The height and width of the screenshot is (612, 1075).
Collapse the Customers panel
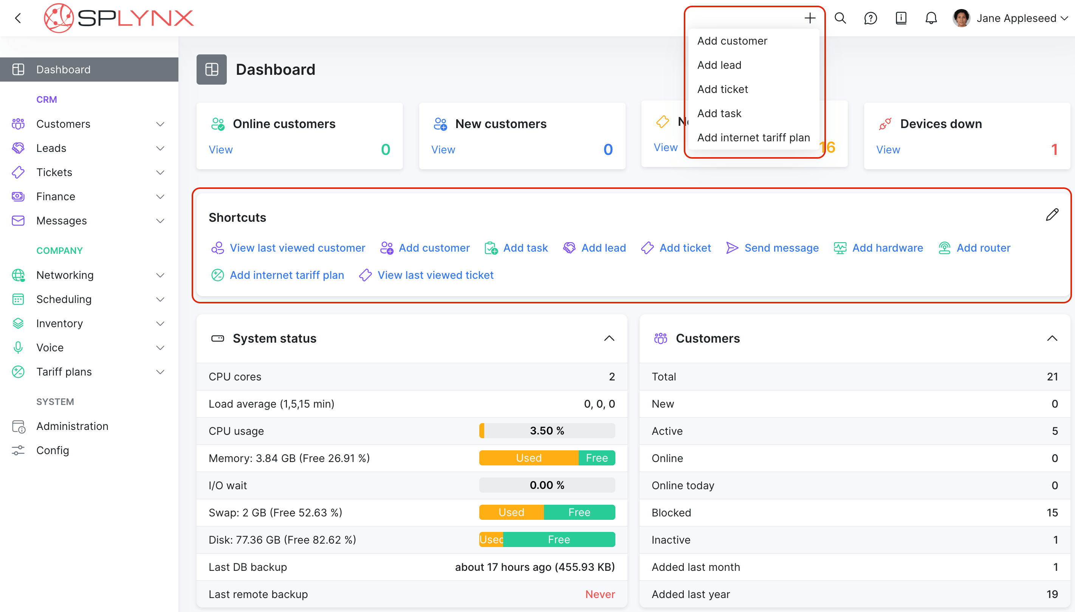click(1053, 338)
